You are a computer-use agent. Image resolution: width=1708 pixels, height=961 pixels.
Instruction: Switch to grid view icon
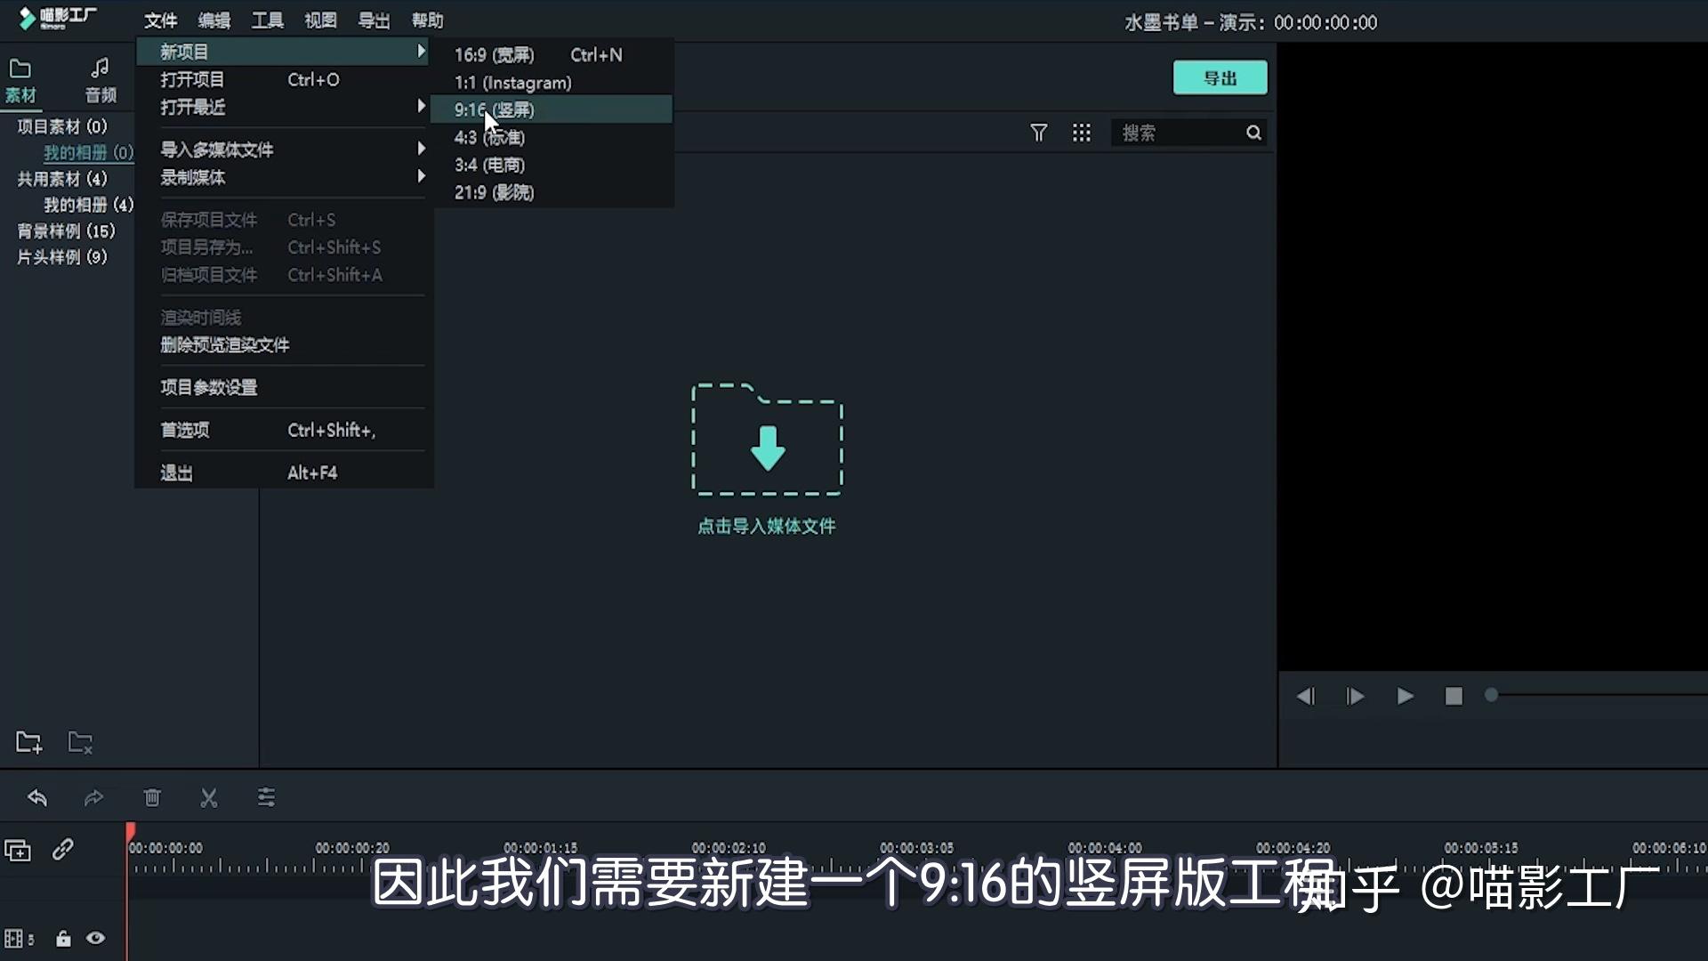click(x=1081, y=133)
